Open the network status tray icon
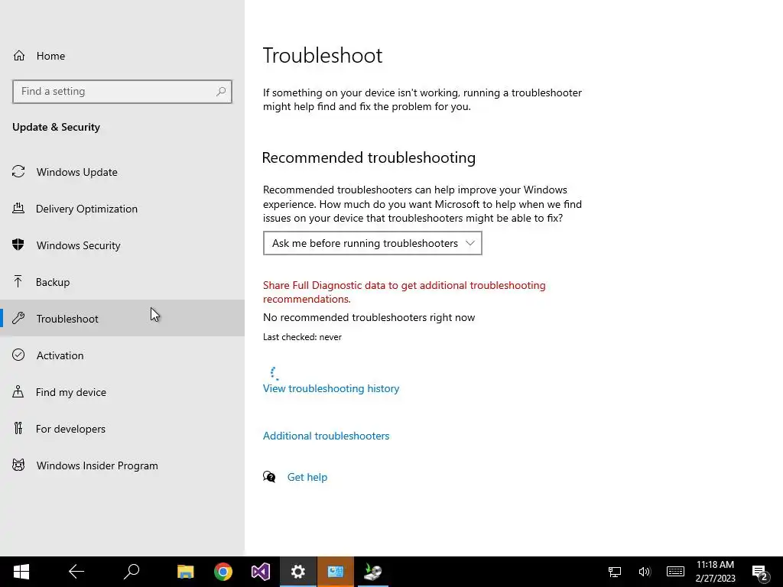The height and width of the screenshot is (587, 783). click(x=615, y=572)
